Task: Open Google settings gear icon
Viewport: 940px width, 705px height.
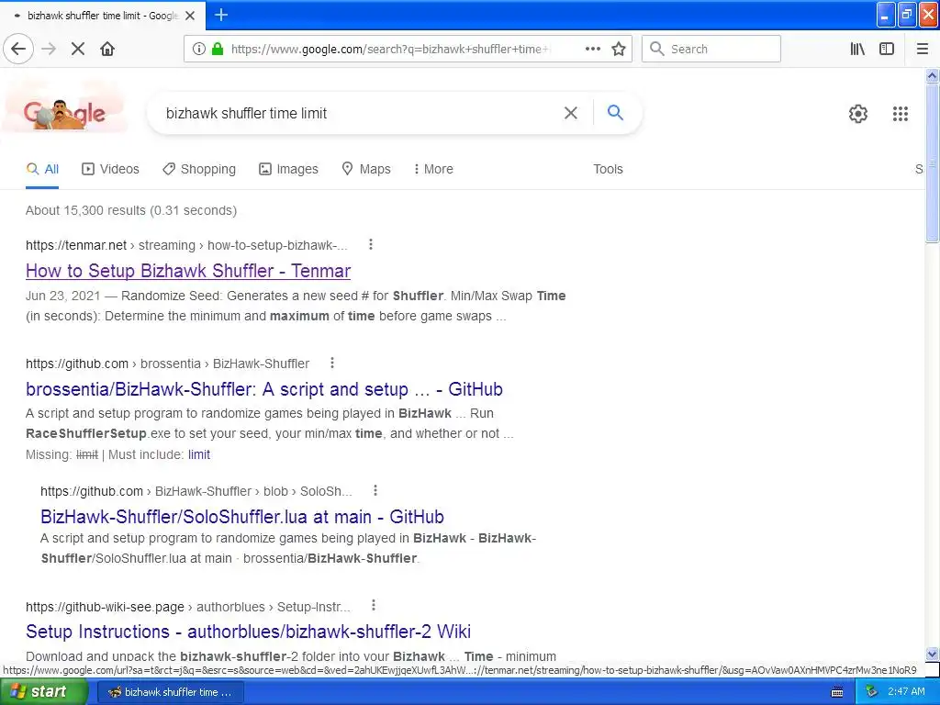Action: coord(858,113)
